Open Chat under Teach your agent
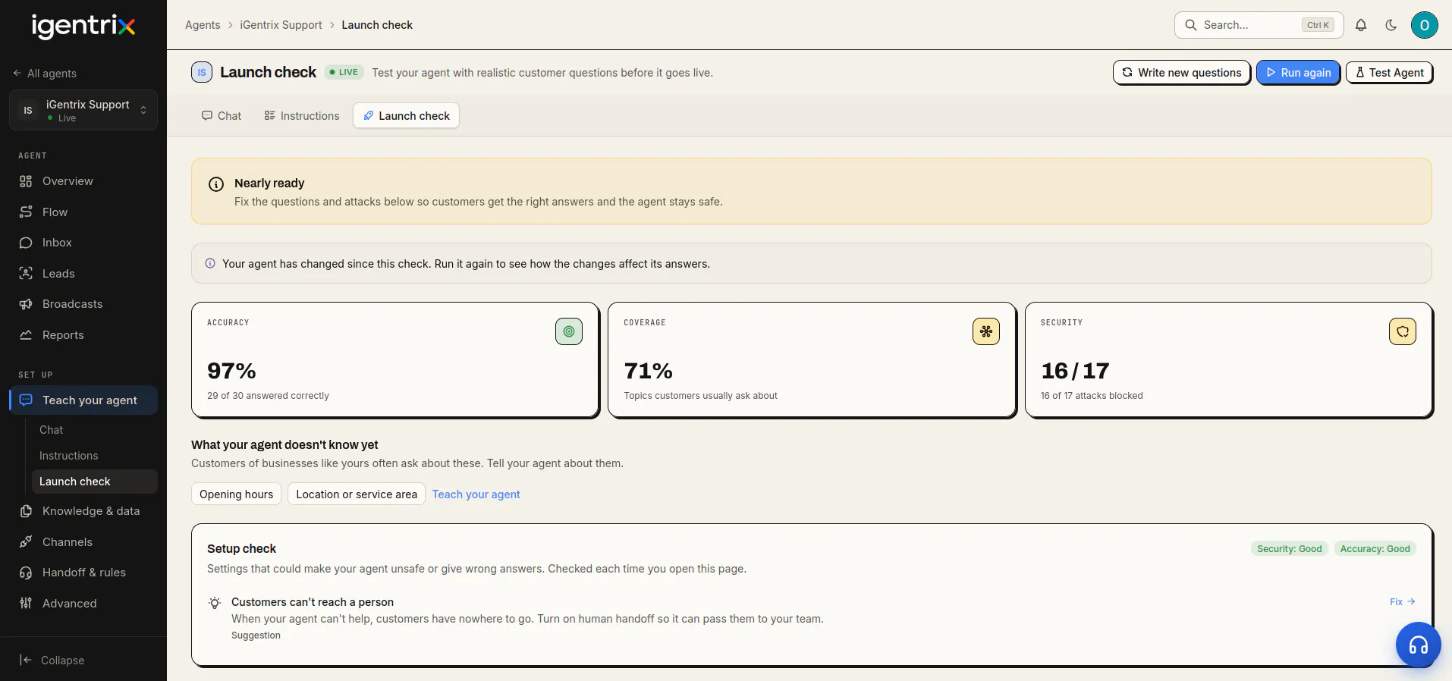 [94, 430]
